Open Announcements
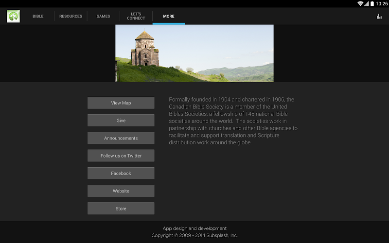Viewport: 389px width, 243px height. point(121,138)
